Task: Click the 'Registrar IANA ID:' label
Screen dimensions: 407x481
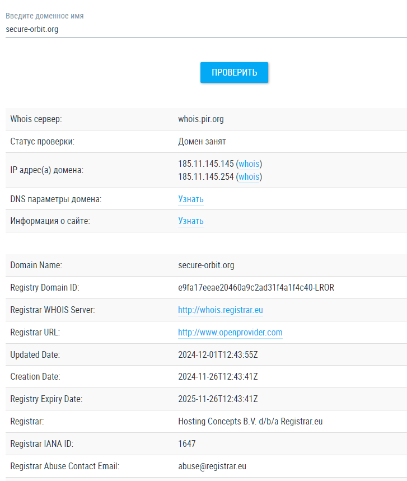Action: point(42,443)
